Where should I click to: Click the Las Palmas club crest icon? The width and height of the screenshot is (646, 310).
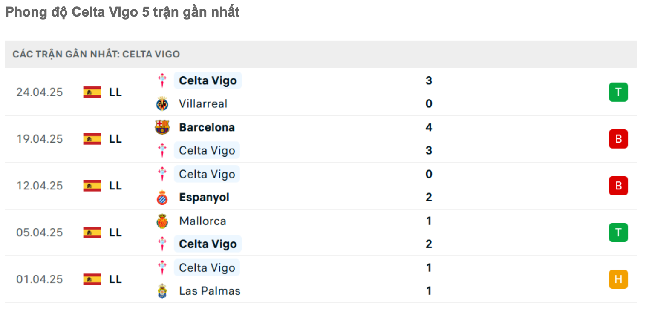click(162, 291)
